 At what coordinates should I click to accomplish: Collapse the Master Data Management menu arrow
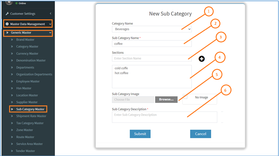click(50, 24)
